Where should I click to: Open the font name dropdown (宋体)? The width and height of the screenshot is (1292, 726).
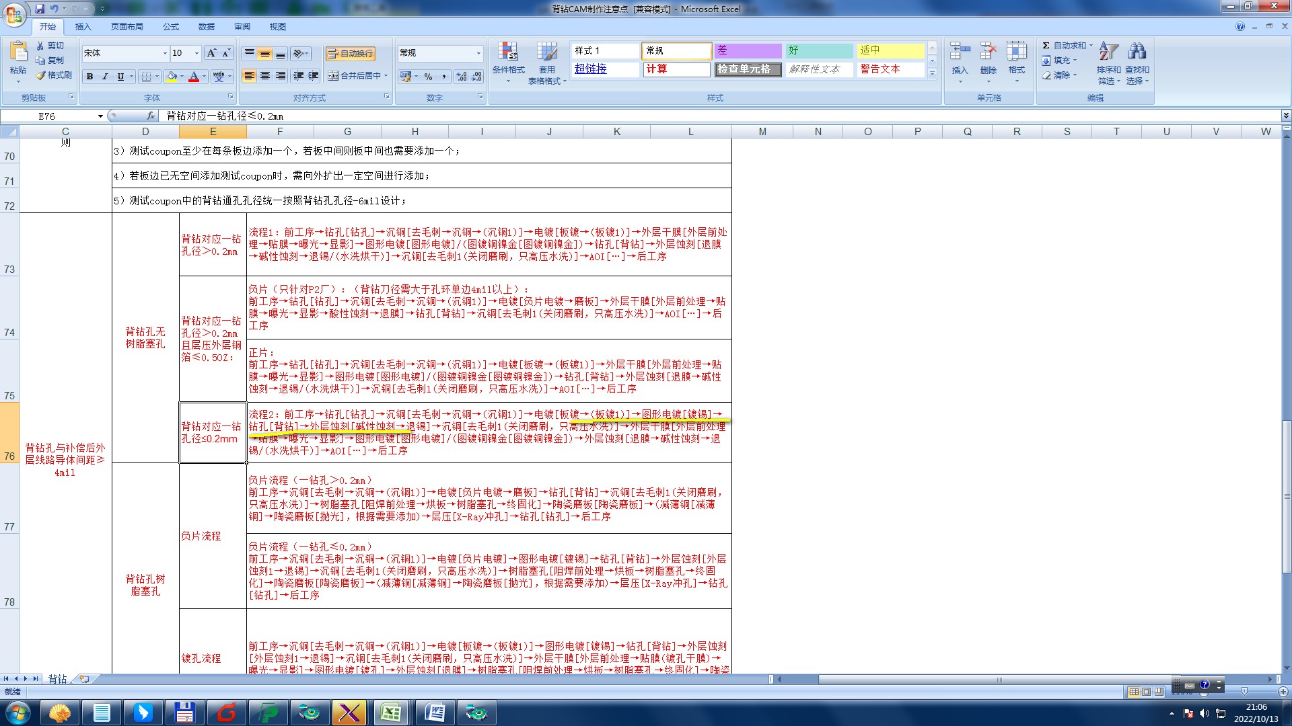(x=165, y=53)
